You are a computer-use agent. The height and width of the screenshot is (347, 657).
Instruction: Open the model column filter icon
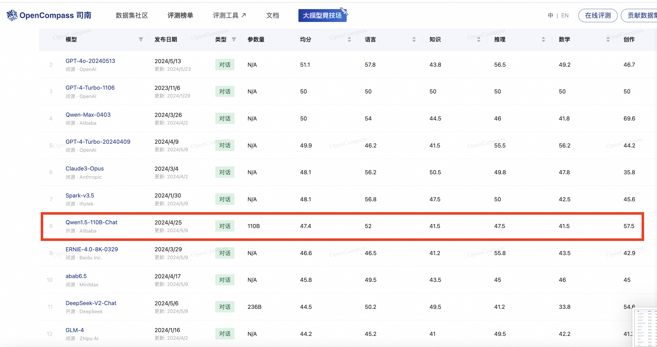140,39
